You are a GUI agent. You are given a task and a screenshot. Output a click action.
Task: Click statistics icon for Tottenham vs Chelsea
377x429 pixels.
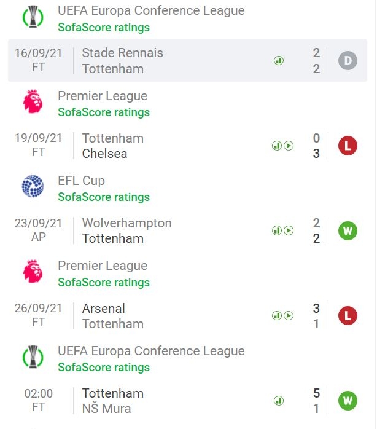point(277,146)
